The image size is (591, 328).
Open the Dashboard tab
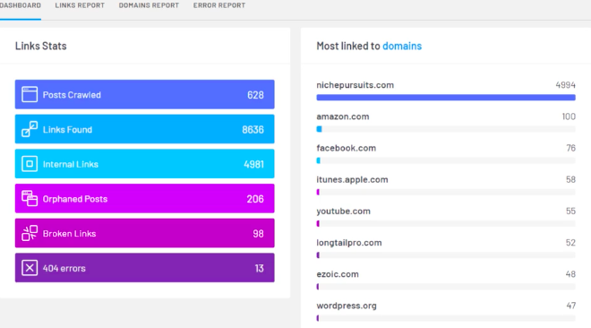tap(21, 5)
